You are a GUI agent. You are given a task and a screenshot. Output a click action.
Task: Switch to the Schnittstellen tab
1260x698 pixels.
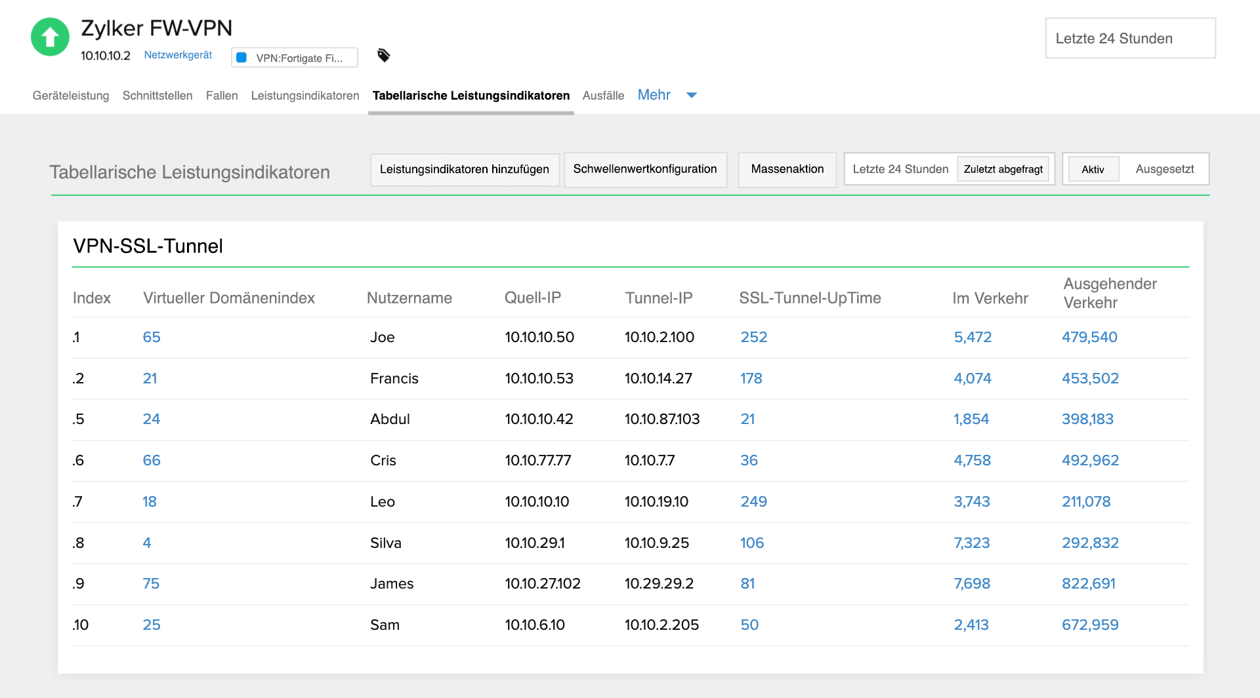pos(157,96)
